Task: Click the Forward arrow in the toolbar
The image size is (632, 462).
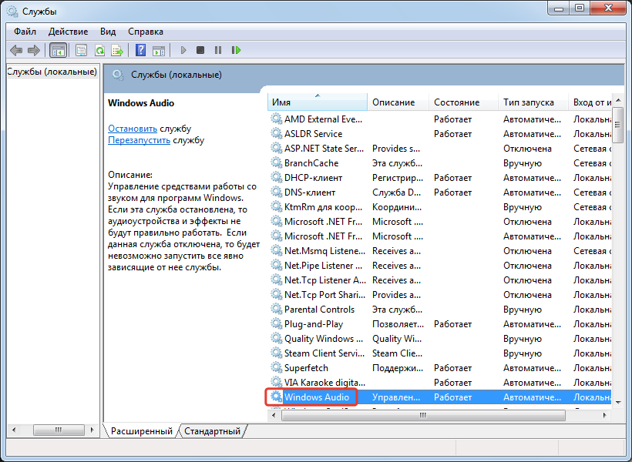Action: pos(33,50)
